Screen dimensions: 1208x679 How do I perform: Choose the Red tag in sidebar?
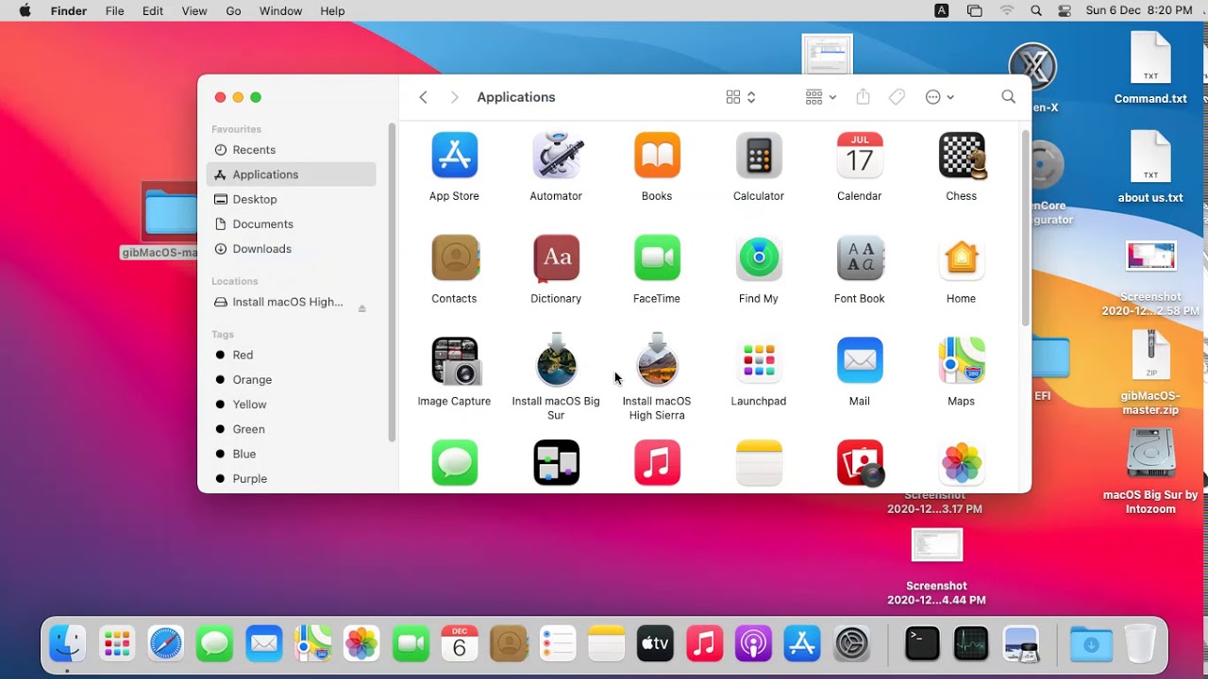(291, 355)
